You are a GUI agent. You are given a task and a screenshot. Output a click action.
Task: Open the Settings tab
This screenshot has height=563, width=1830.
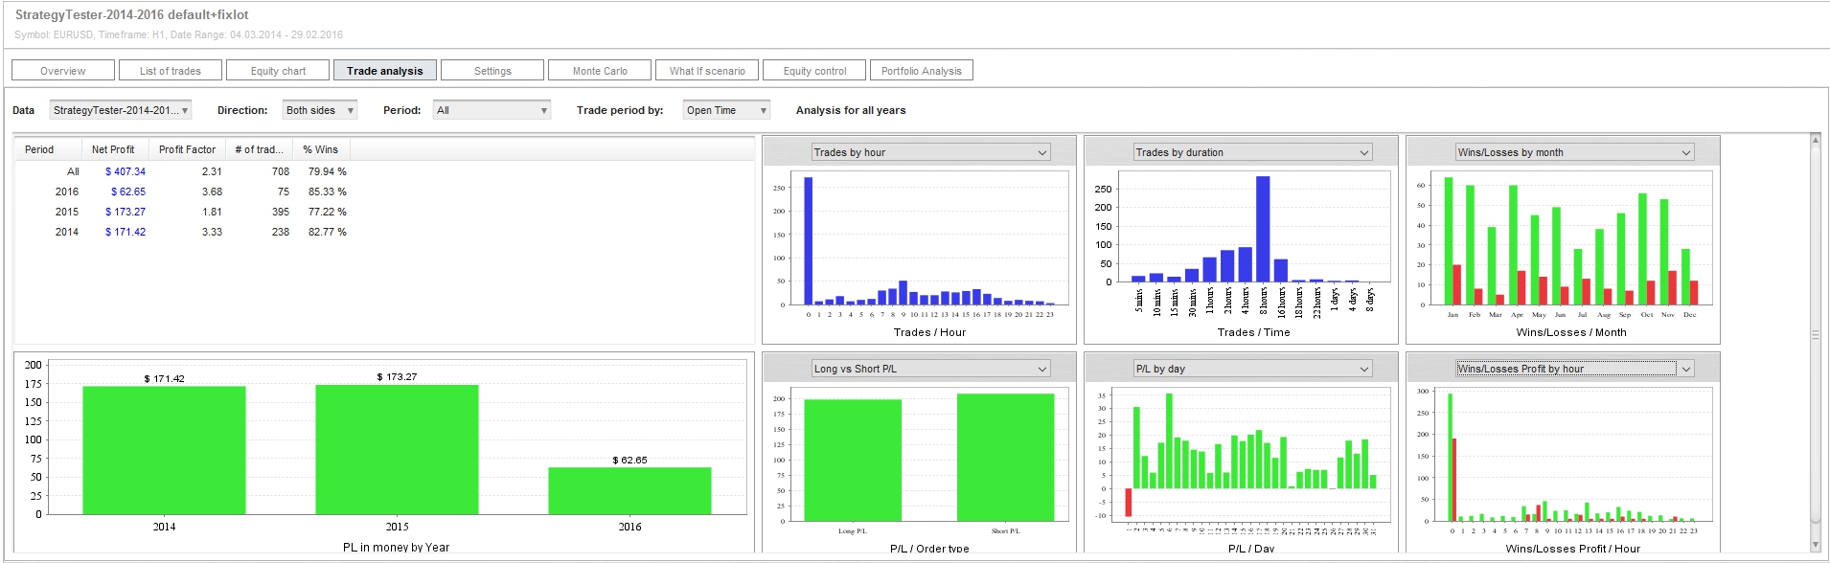(492, 71)
